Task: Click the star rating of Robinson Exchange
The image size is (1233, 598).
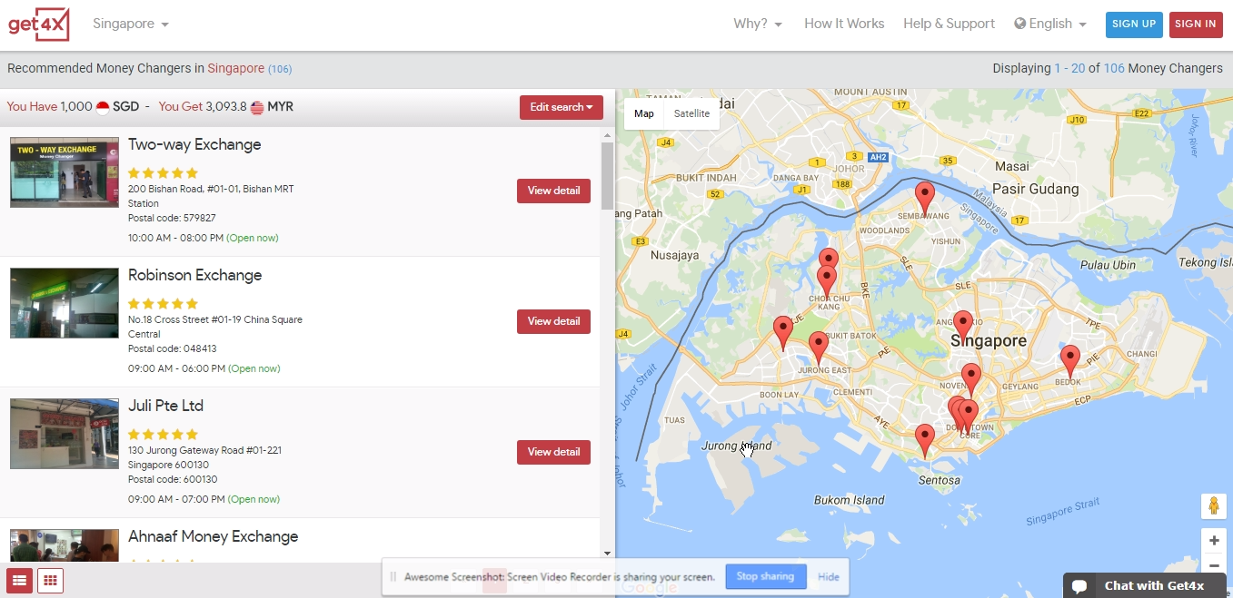Action: [x=163, y=304]
